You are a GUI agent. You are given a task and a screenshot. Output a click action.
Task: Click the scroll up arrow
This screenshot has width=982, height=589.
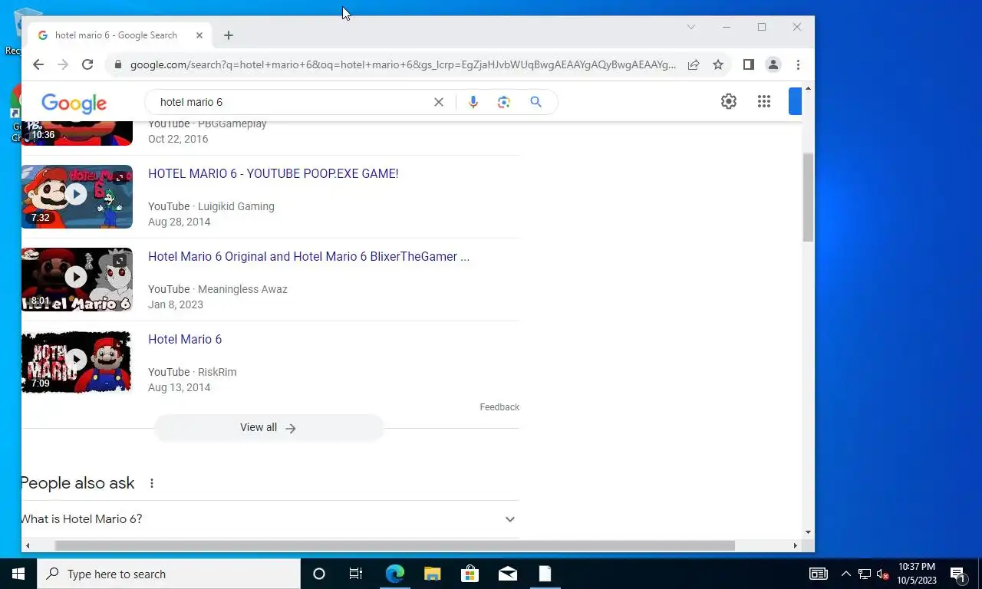pyautogui.click(x=808, y=89)
